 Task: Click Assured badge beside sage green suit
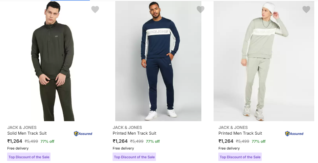pos(294,134)
